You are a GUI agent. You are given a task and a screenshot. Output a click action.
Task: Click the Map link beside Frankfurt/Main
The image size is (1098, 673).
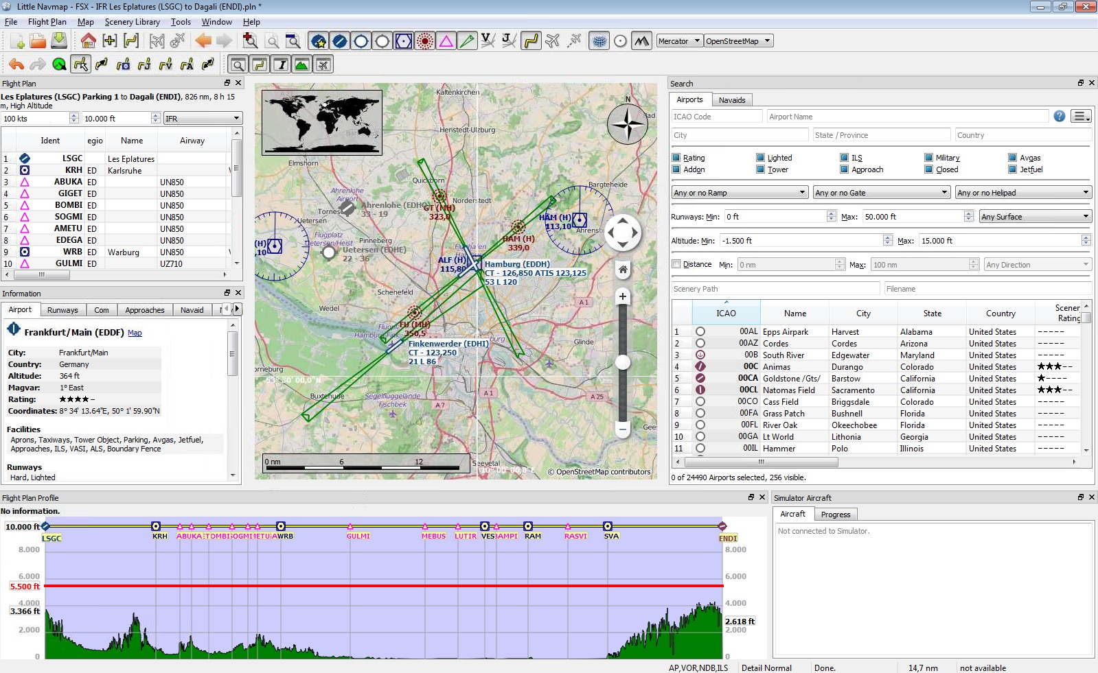(x=135, y=333)
